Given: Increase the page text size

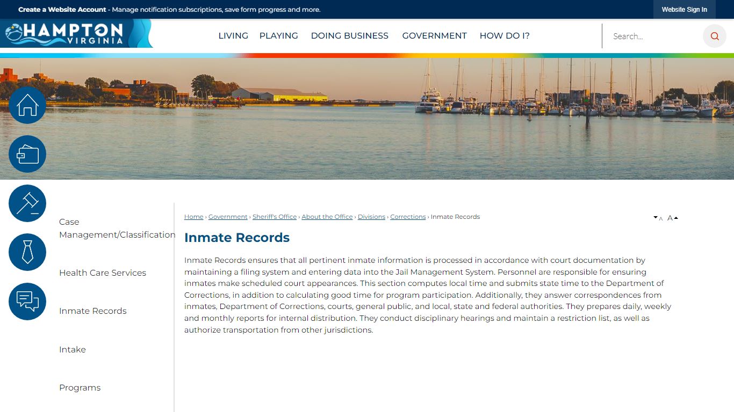Looking at the screenshot, I should 672,217.
